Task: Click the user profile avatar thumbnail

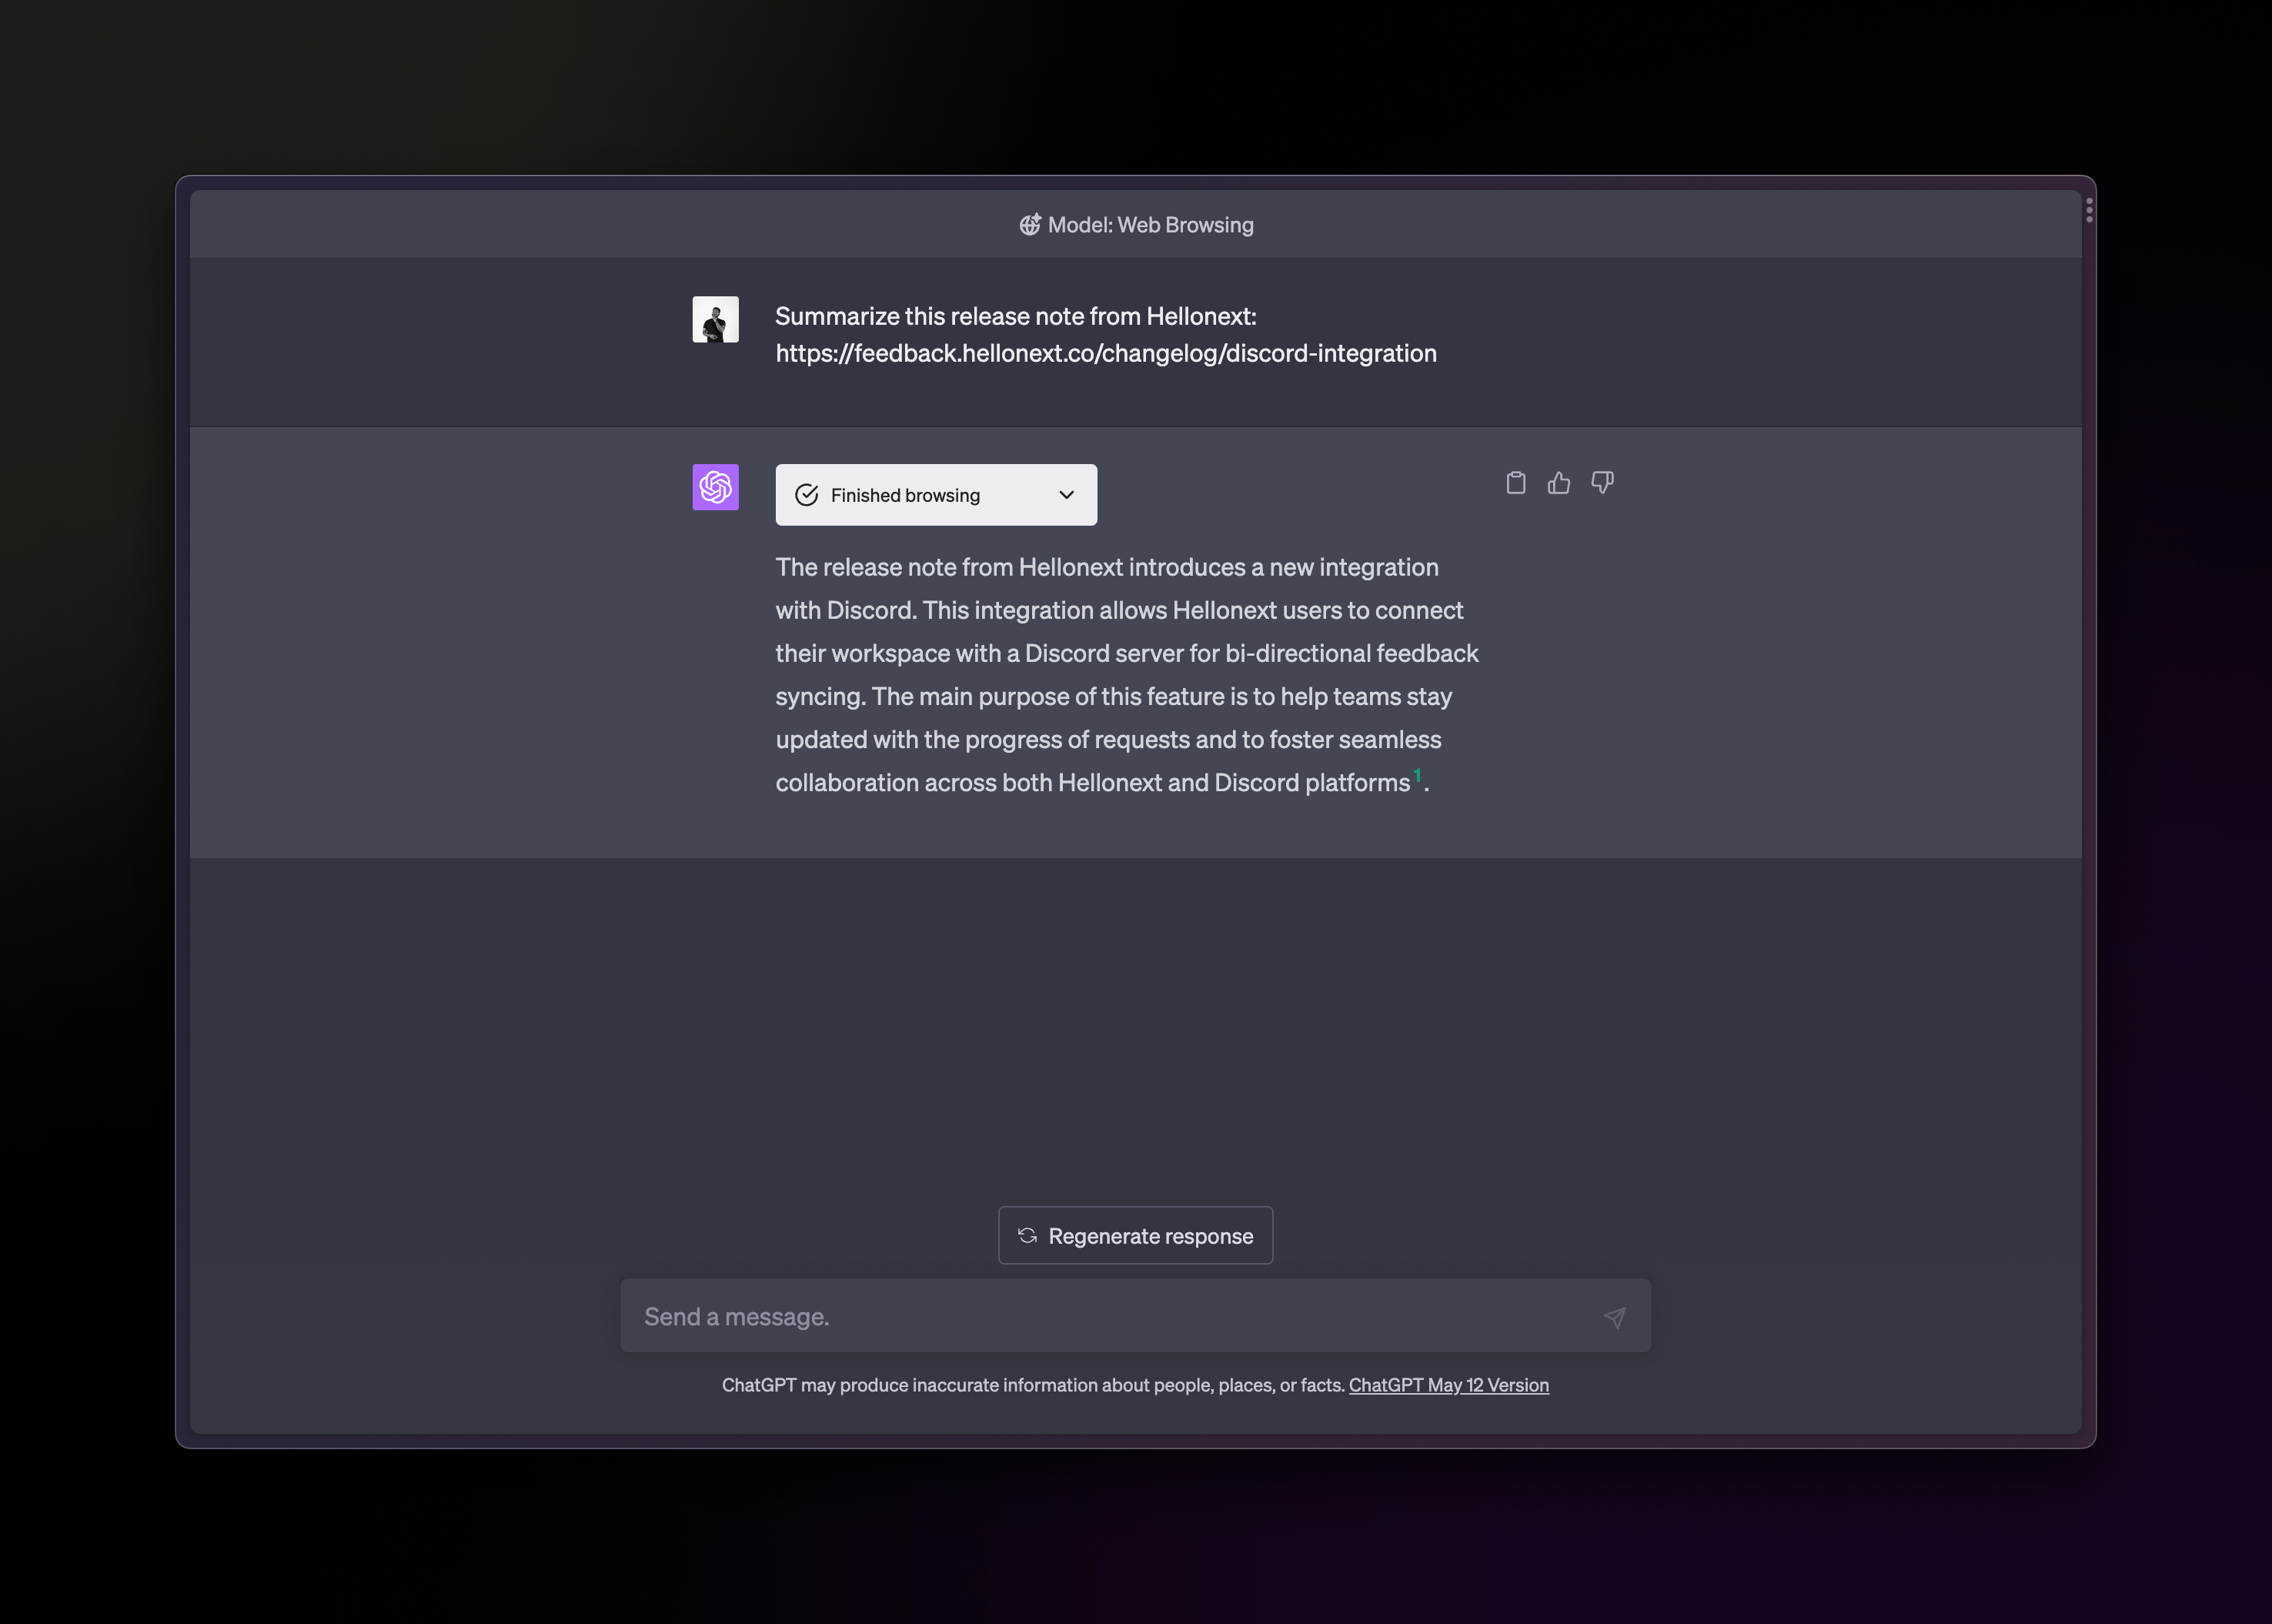Action: [716, 319]
